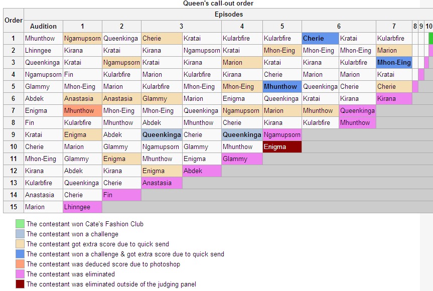The width and height of the screenshot is (433, 291).
Task: Click the light green Cate's Fashion Club swatch
Action: tap(20, 224)
